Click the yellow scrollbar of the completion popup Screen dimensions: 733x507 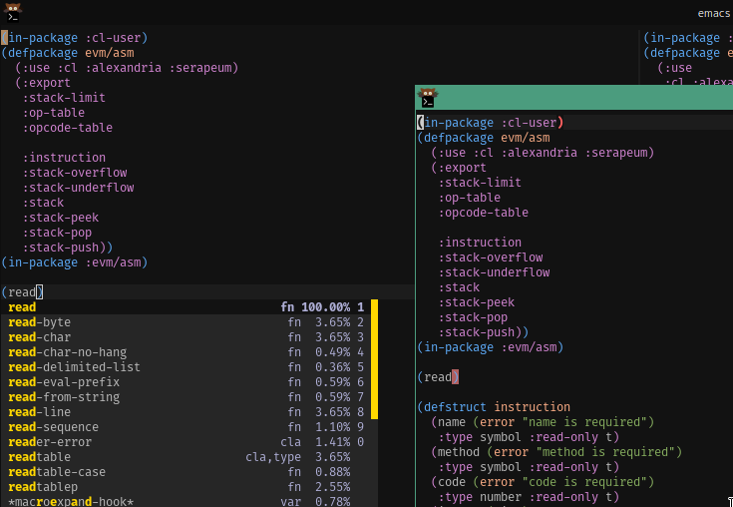pyautogui.click(x=375, y=359)
